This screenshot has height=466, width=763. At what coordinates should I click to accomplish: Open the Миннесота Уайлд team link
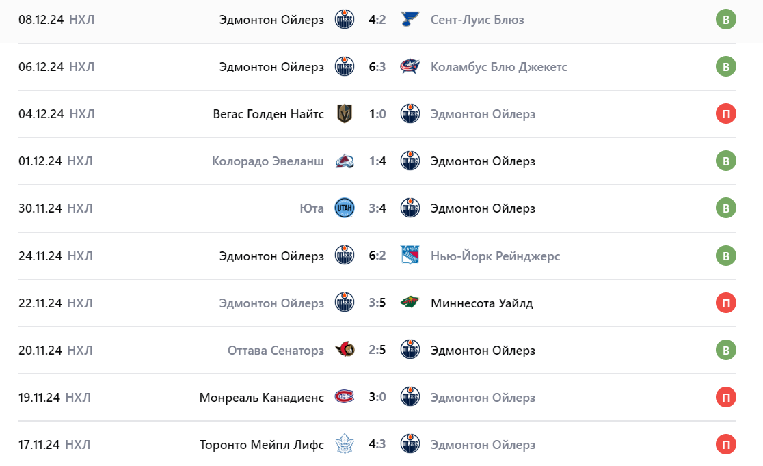coord(481,303)
